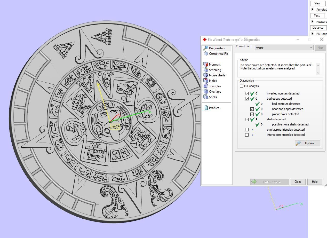This screenshot has height=238, width=327.
Task: Click the Update button
Action: coord(307,143)
